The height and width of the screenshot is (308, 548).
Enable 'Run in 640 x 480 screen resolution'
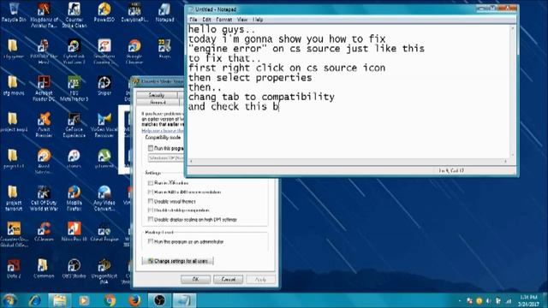click(151, 192)
